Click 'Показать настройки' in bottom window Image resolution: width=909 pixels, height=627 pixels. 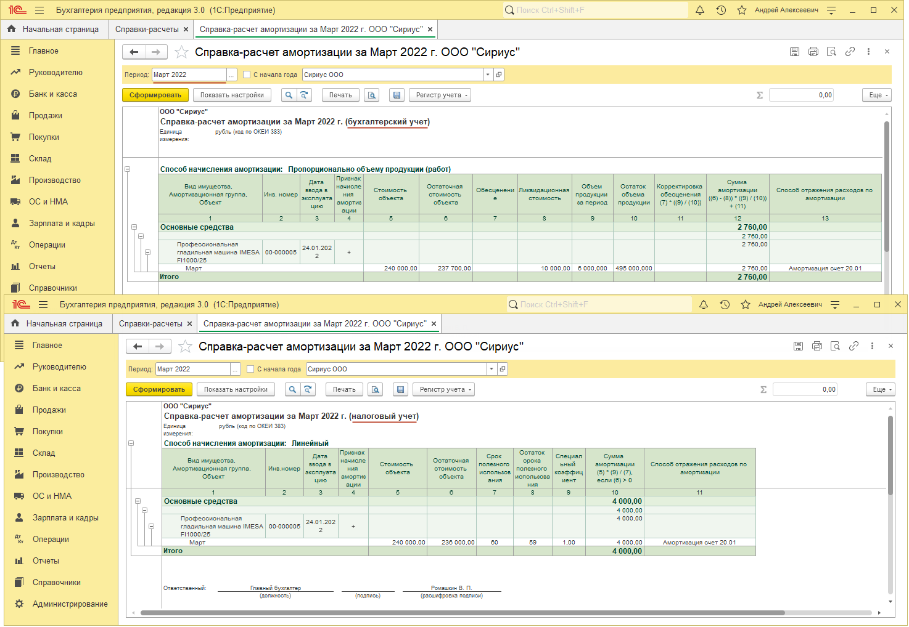point(236,389)
